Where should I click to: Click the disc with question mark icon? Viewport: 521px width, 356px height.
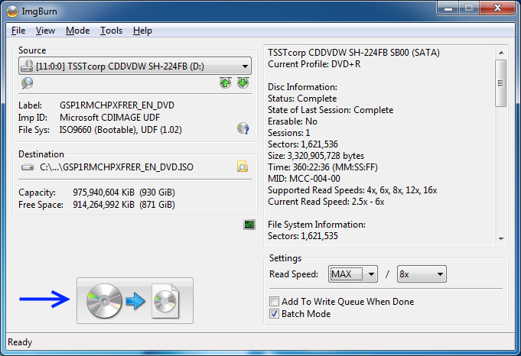point(243,128)
